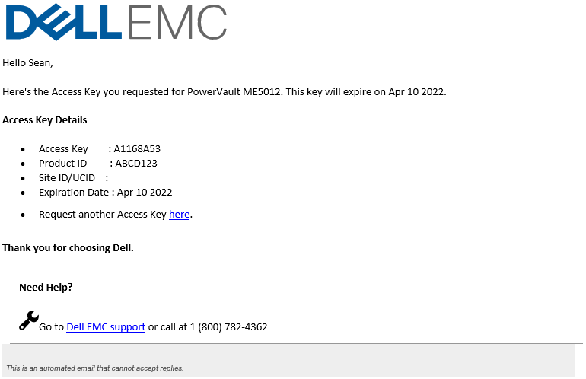The width and height of the screenshot is (586, 379).
Task: Click the Expiration Date value in the list
Action: pyautogui.click(x=145, y=193)
